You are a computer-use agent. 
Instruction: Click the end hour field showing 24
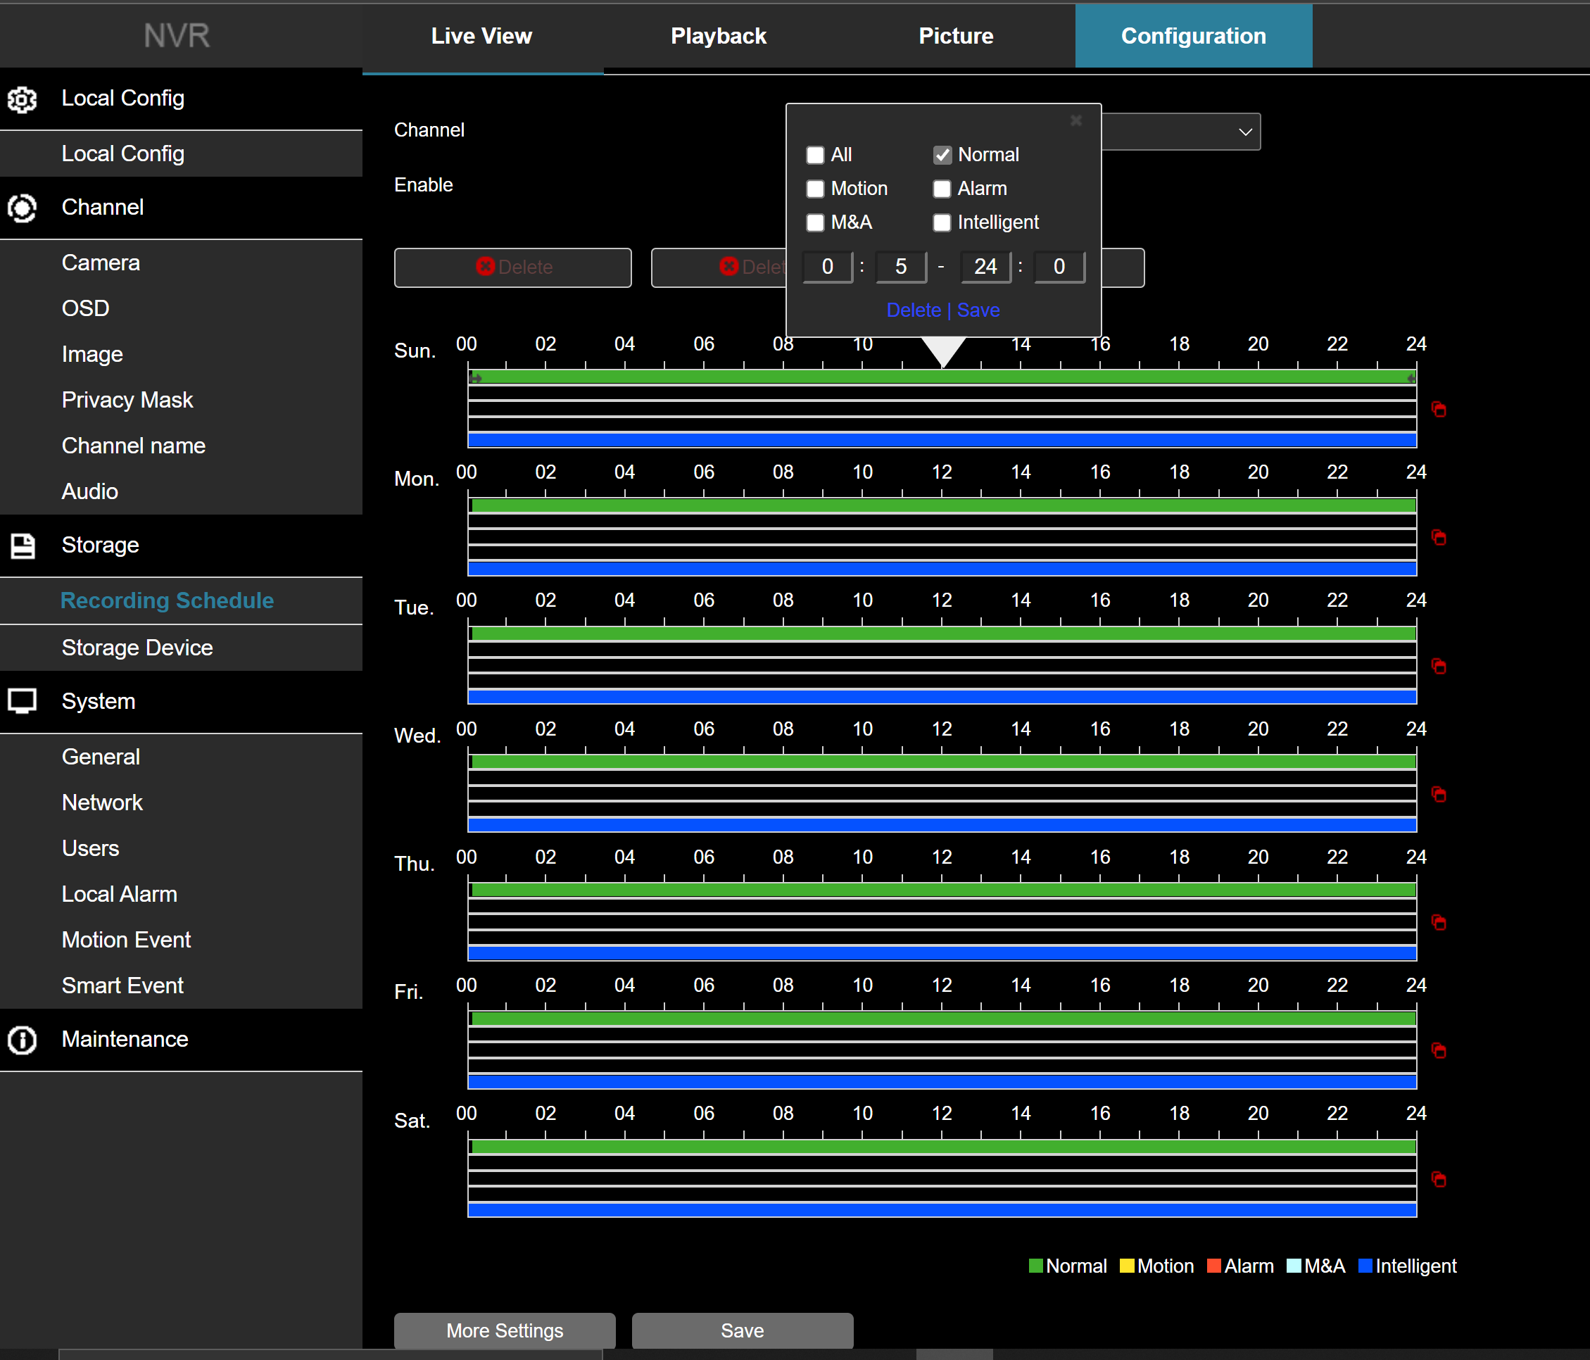[x=985, y=267]
